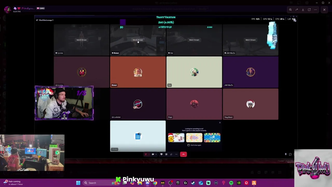332x187 pixels.
Task: Open Spotify from the taskbar
Action: [x=231, y=183]
